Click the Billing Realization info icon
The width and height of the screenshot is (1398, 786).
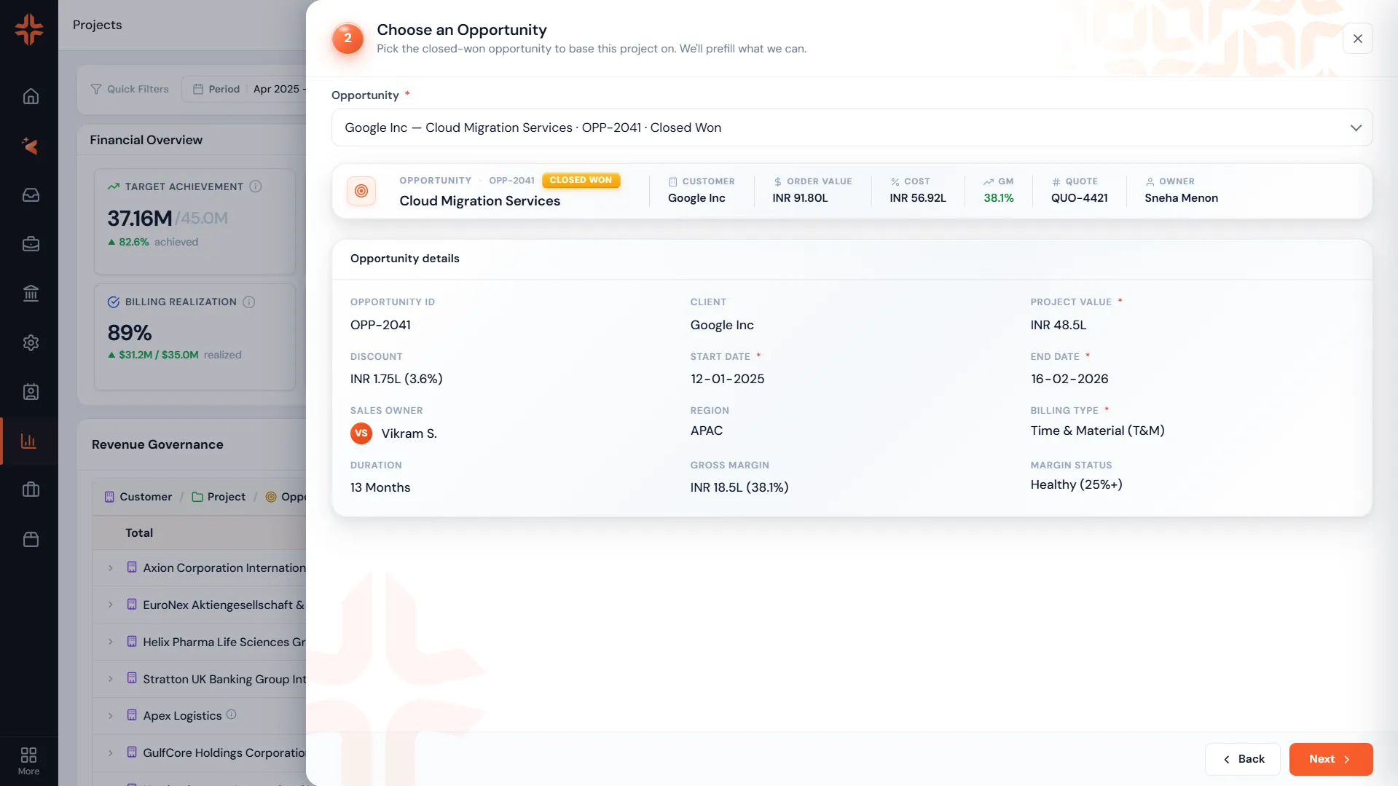point(249,302)
